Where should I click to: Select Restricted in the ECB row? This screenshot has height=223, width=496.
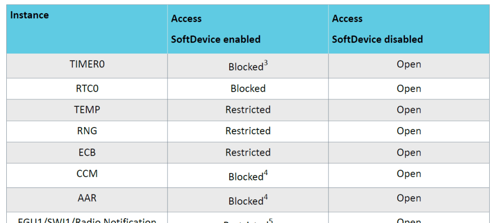coord(248,152)
